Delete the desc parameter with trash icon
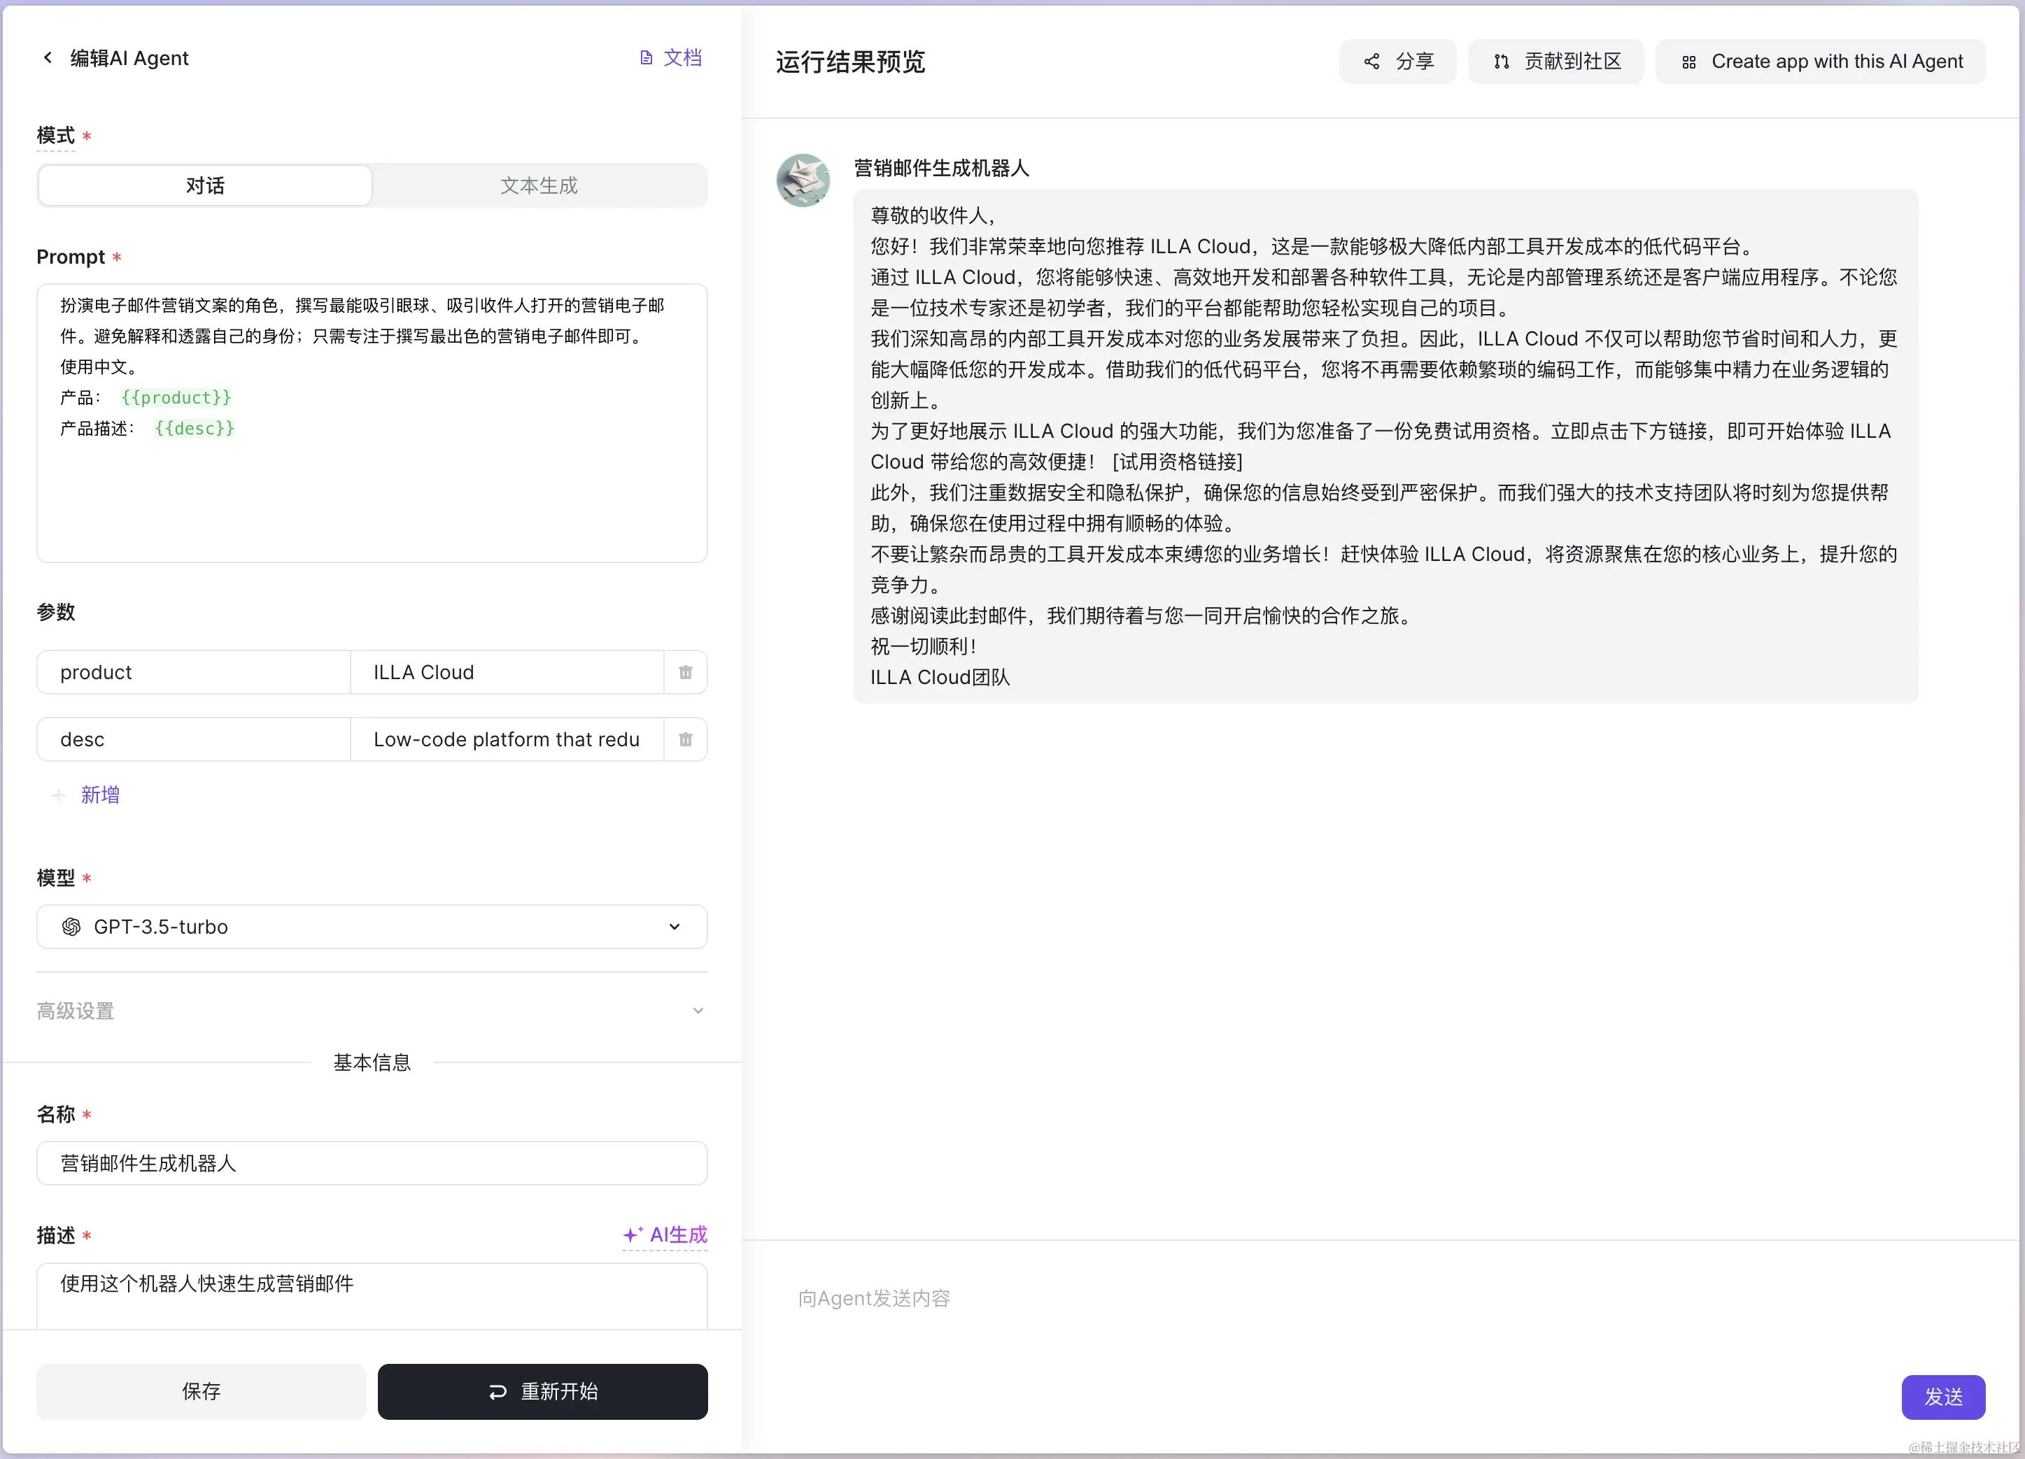 tap(685, 739)
